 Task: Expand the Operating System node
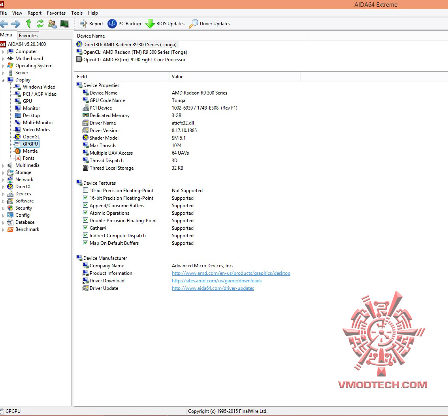click(4, 66)
